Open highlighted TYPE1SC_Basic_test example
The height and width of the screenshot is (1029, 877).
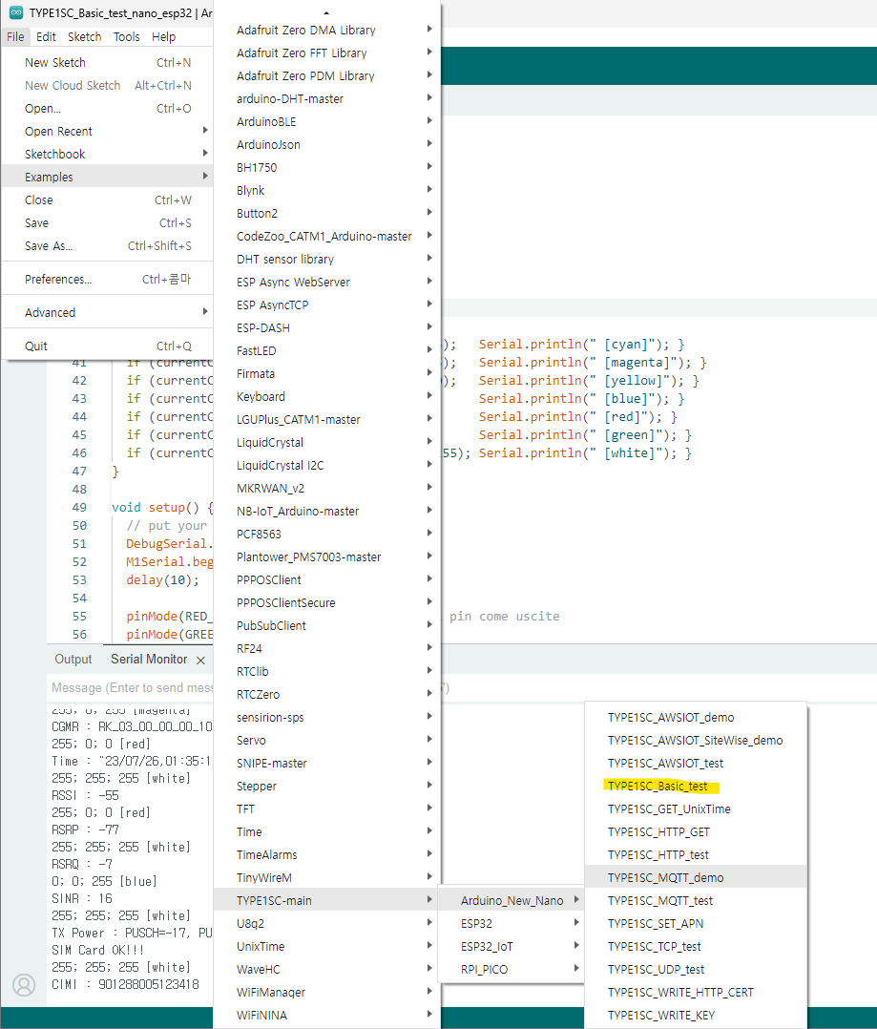(x=696, y=787)
